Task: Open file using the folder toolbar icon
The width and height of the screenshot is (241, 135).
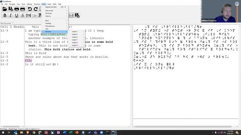Action: 5,9
